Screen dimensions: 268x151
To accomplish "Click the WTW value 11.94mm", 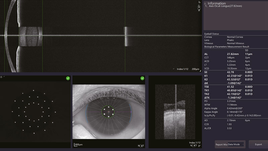I will coord(232,105).
